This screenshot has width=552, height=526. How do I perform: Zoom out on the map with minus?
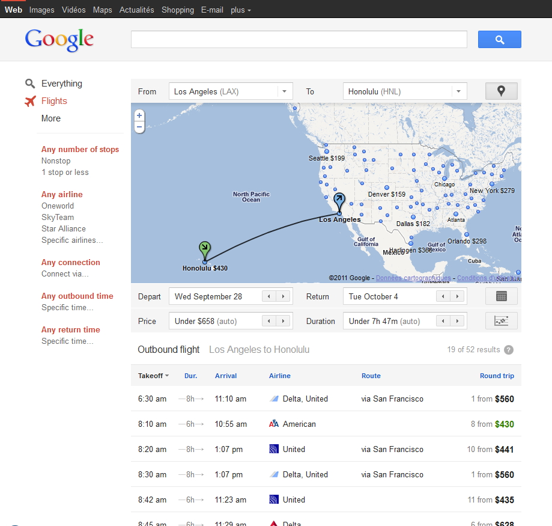[x=139, y=127]
